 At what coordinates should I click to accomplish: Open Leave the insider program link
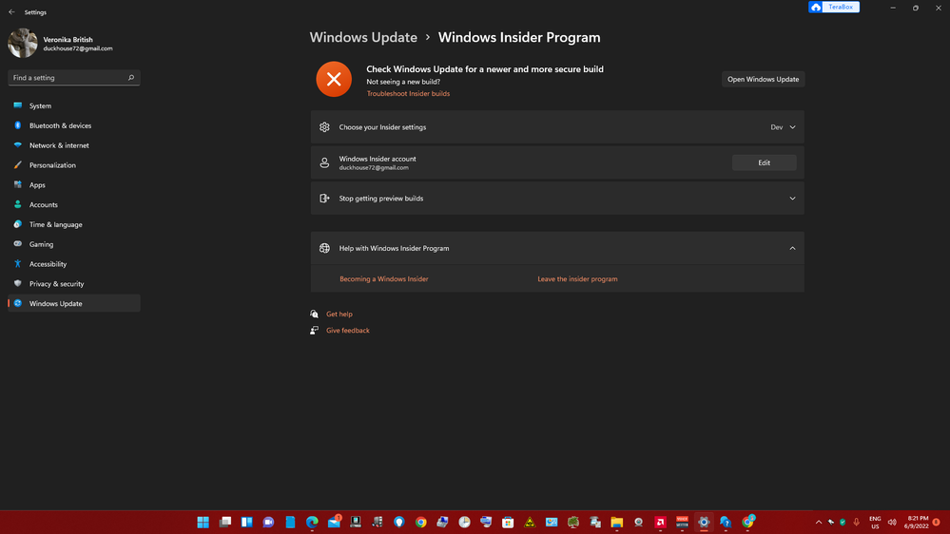click(577, 279)
